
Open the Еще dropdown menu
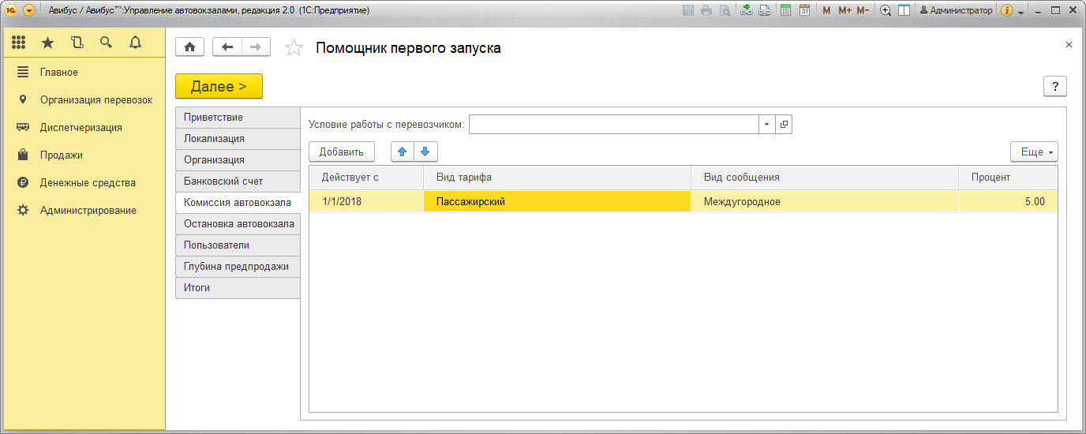pyautogui.click(x=1034, y=152)
